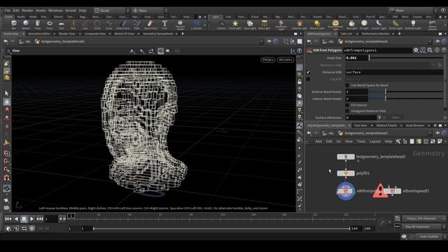This screenshot has width=448, height=252.
Task: Select the L-System tool
Action: click(197, 24)
